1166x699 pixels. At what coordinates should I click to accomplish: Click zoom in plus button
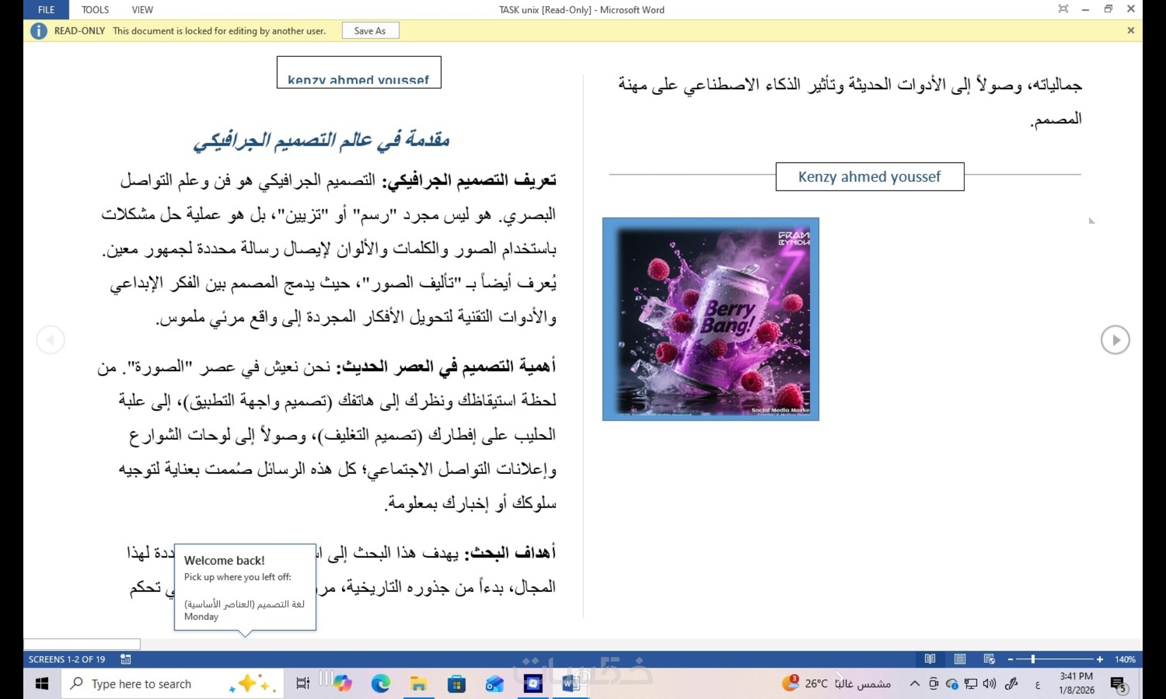[x=1100, y=659]
